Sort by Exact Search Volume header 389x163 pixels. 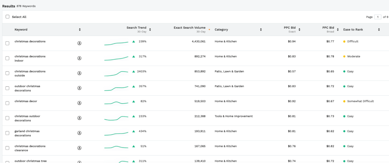pos(189,28)
